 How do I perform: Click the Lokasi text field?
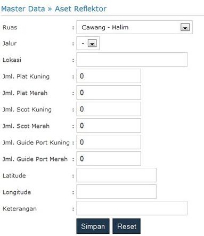click(x=132, y=59)
